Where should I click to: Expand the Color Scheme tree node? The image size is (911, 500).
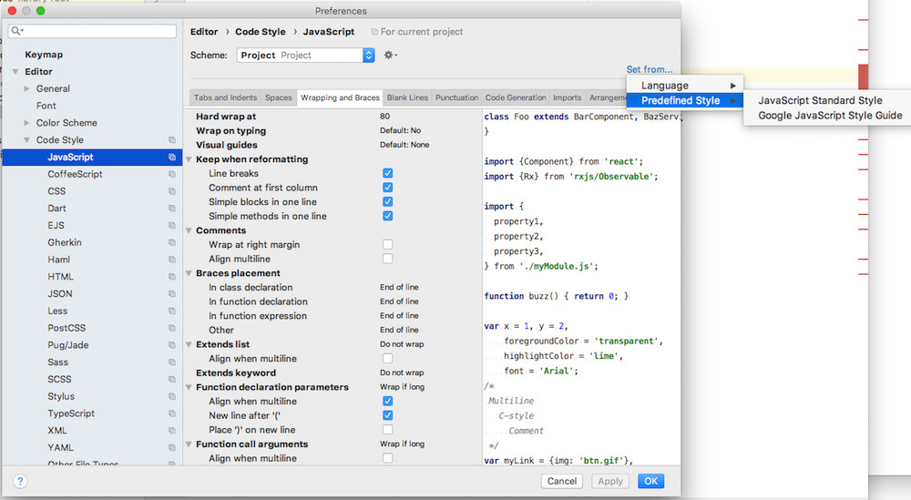tap(26, 123)
